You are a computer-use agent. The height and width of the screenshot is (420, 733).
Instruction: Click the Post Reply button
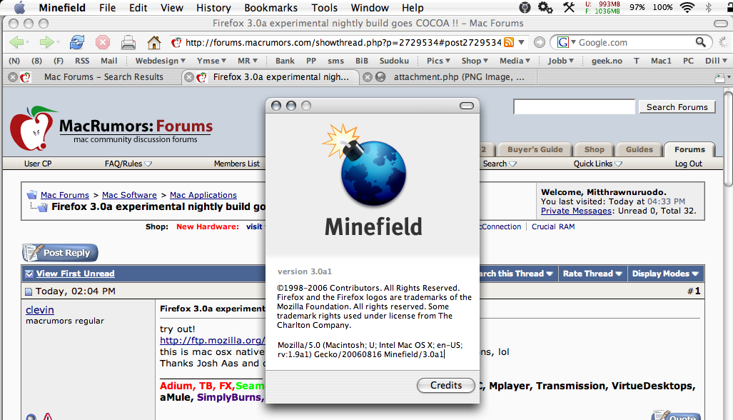(60, 253)
